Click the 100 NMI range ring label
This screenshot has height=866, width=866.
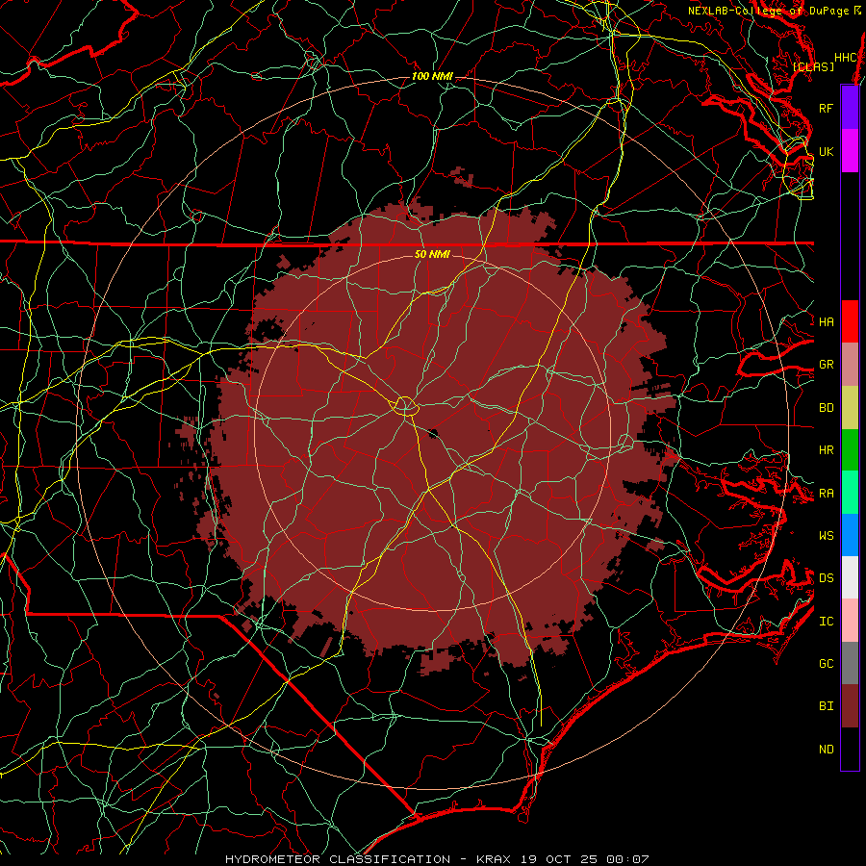(x=432, y=76)
